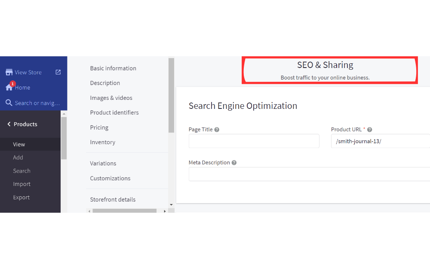Screen dimensions: 430x269
Task: Select Add in Products menu
Action: pyautogui.click(x=18, y=158)
